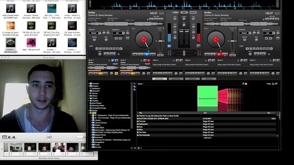Toggle the blue headphone cue button in mixer
This screenshot has height=165, width=294.
pyautogui.click(x=170, y=46)
